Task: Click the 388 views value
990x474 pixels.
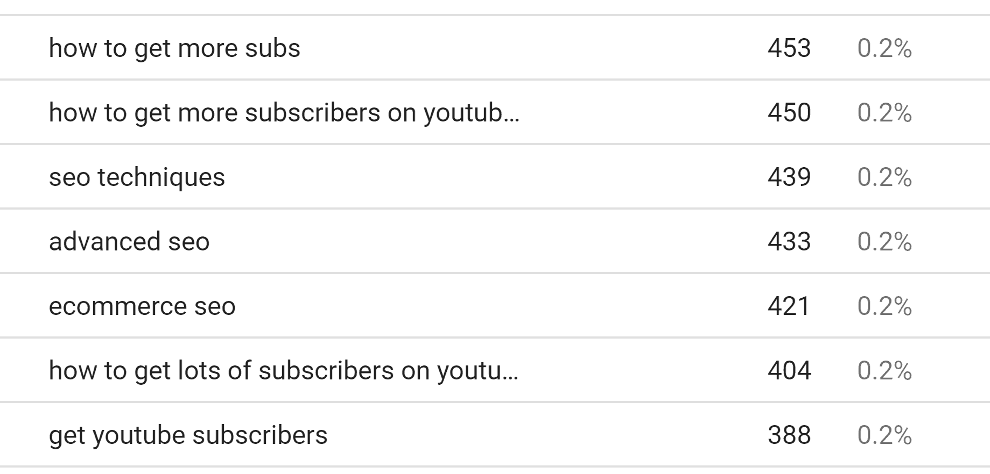Action: click(789, 435)
